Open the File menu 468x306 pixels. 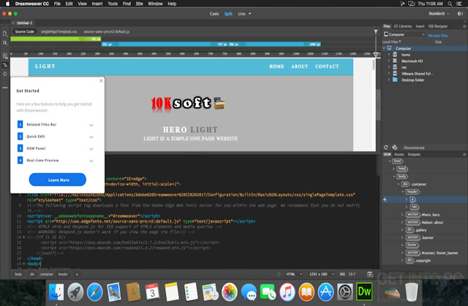57,4
